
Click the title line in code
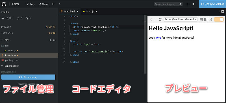pos(95,27)
